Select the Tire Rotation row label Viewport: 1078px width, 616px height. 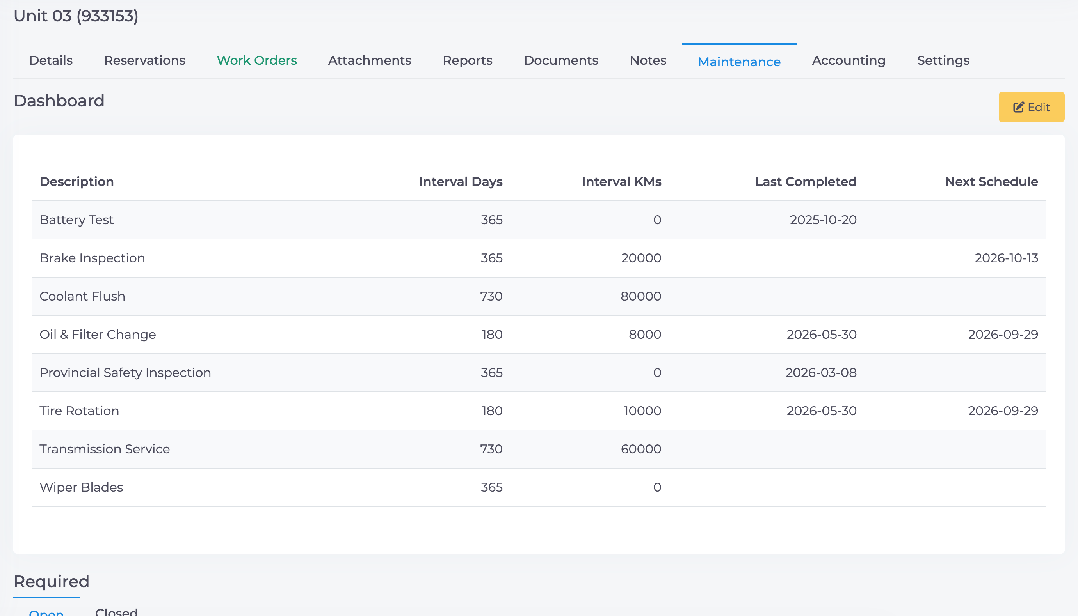(x=79, y=411)
